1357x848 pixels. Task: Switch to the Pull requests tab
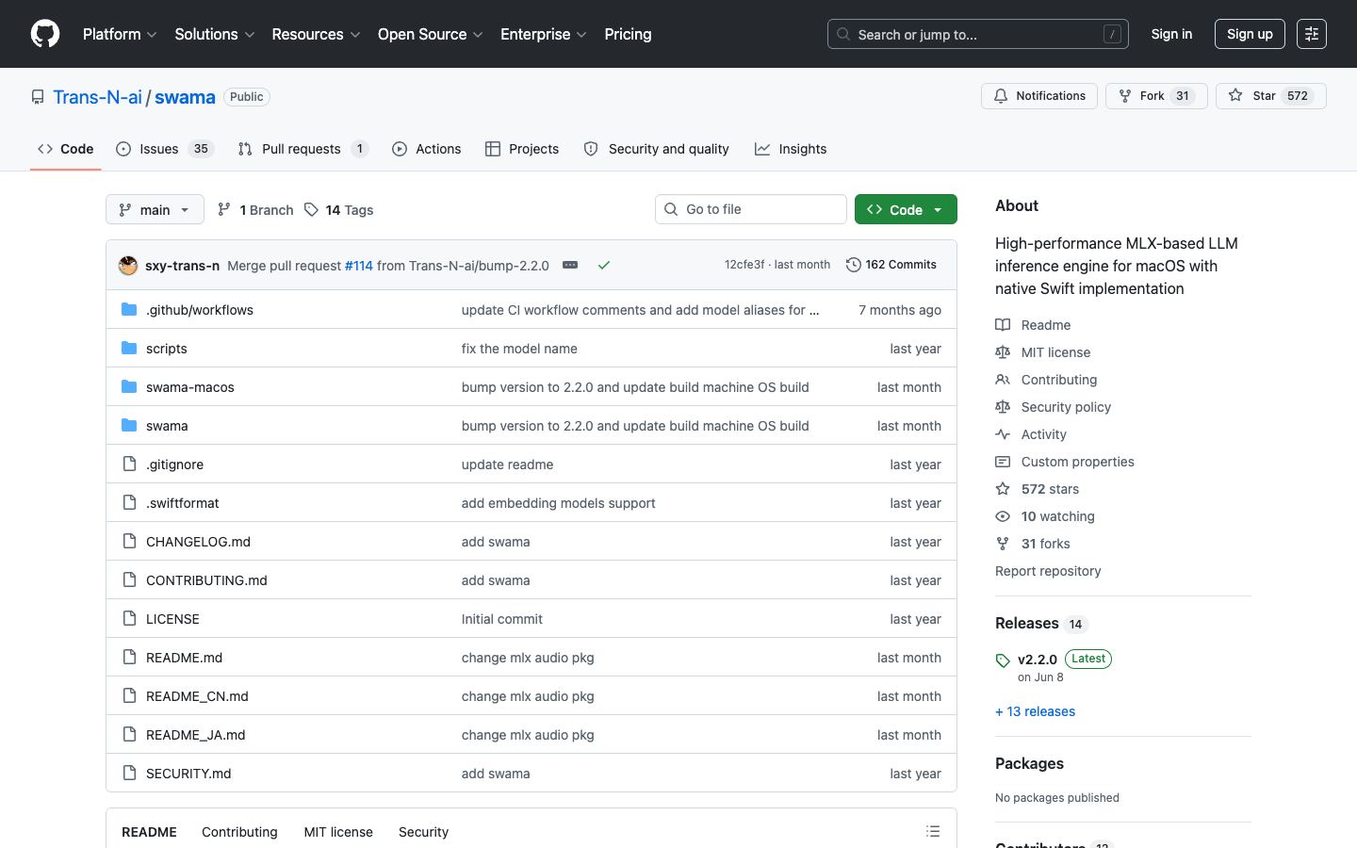point(302,149)
